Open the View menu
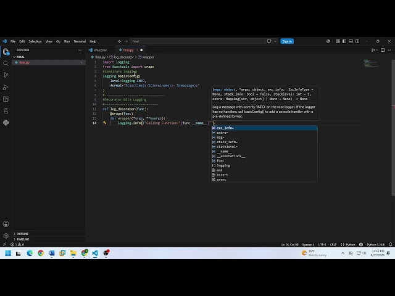The height and width of the screenshot is (296, 395). tap(49, 41)
